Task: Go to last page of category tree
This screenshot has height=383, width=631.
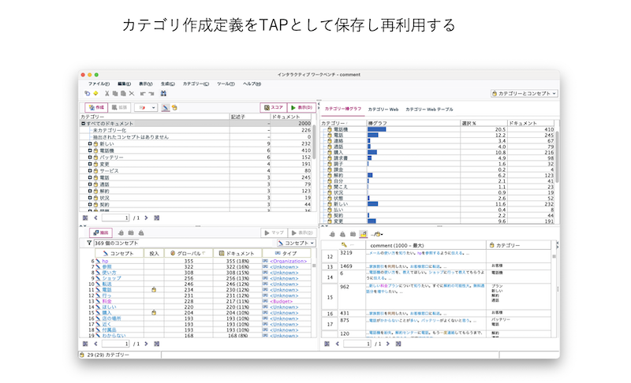Action: [157, 218]
